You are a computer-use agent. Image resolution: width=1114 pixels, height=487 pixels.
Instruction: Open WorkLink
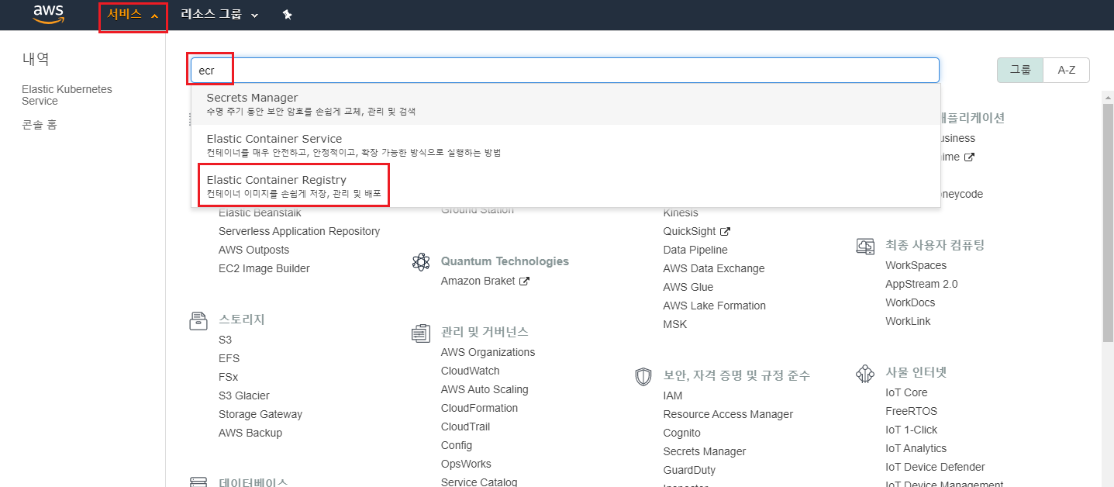(908, 321)
